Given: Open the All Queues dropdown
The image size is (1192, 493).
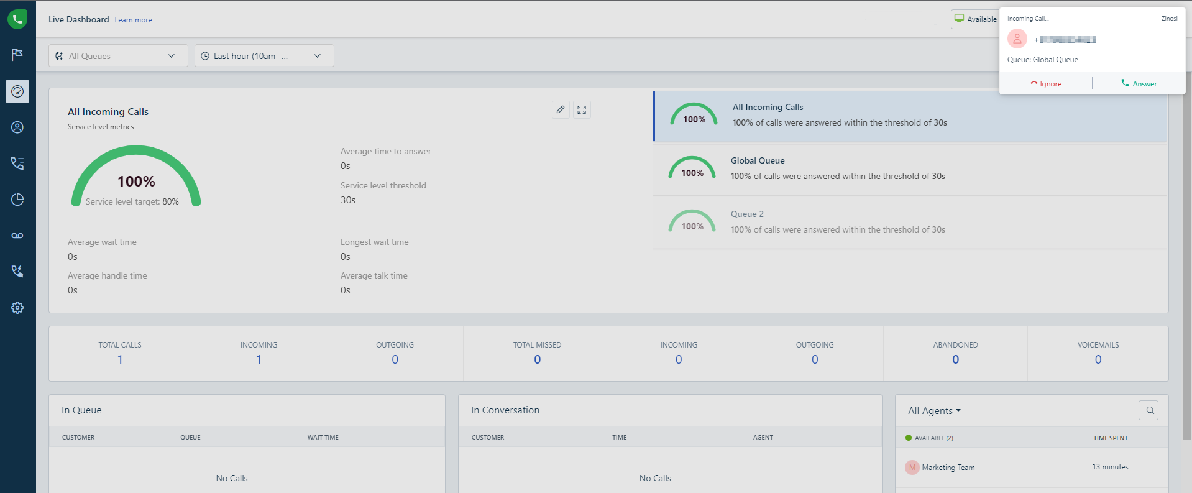Looking at the screenshot, I should click(x=118, y=56).
